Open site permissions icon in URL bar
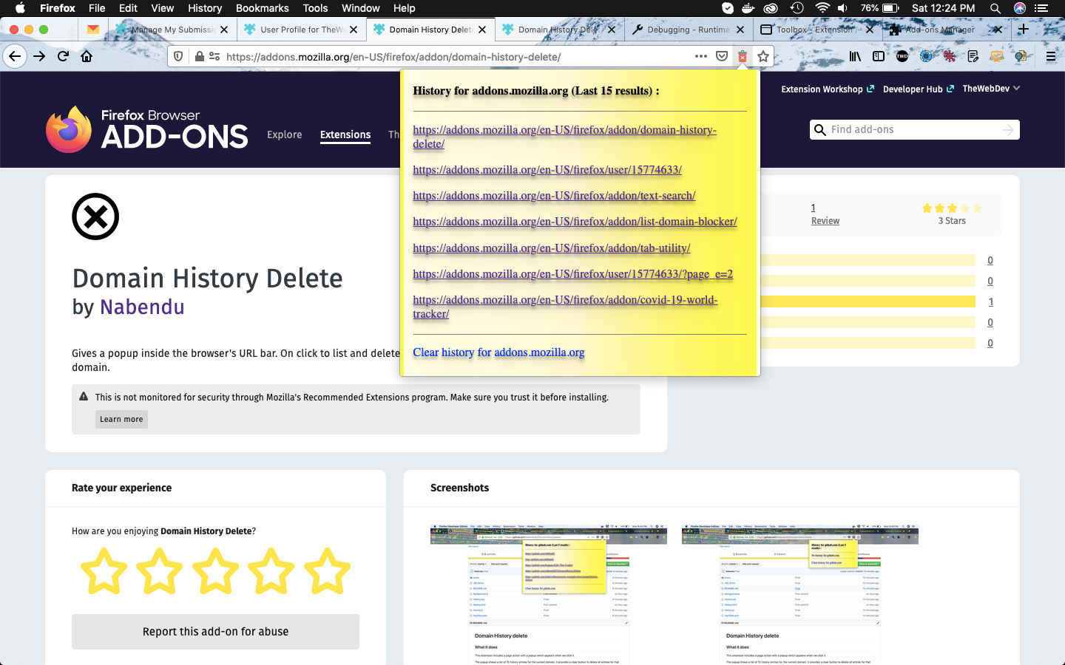Screen dimensions: 1065x665 [214, 56]
